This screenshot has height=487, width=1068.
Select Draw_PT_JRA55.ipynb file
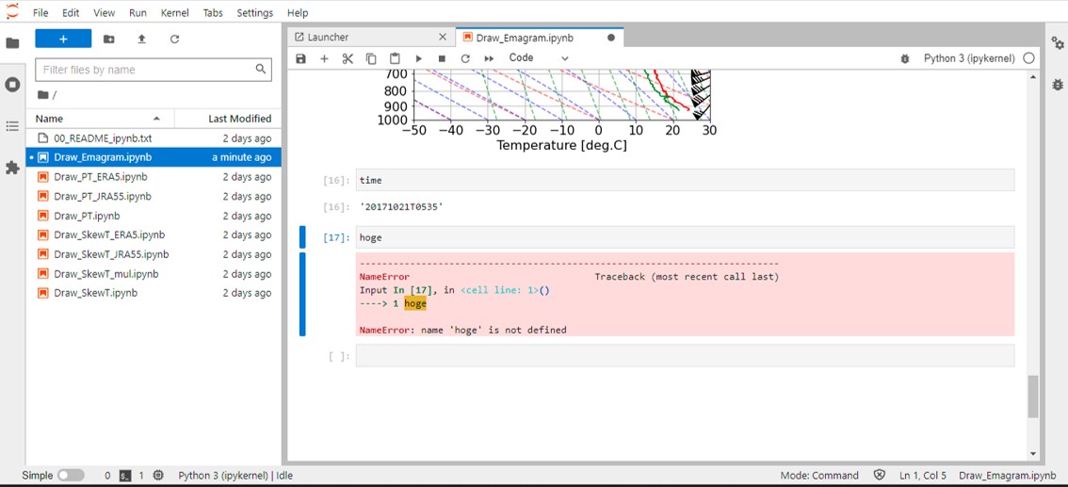tap(154, 196)
